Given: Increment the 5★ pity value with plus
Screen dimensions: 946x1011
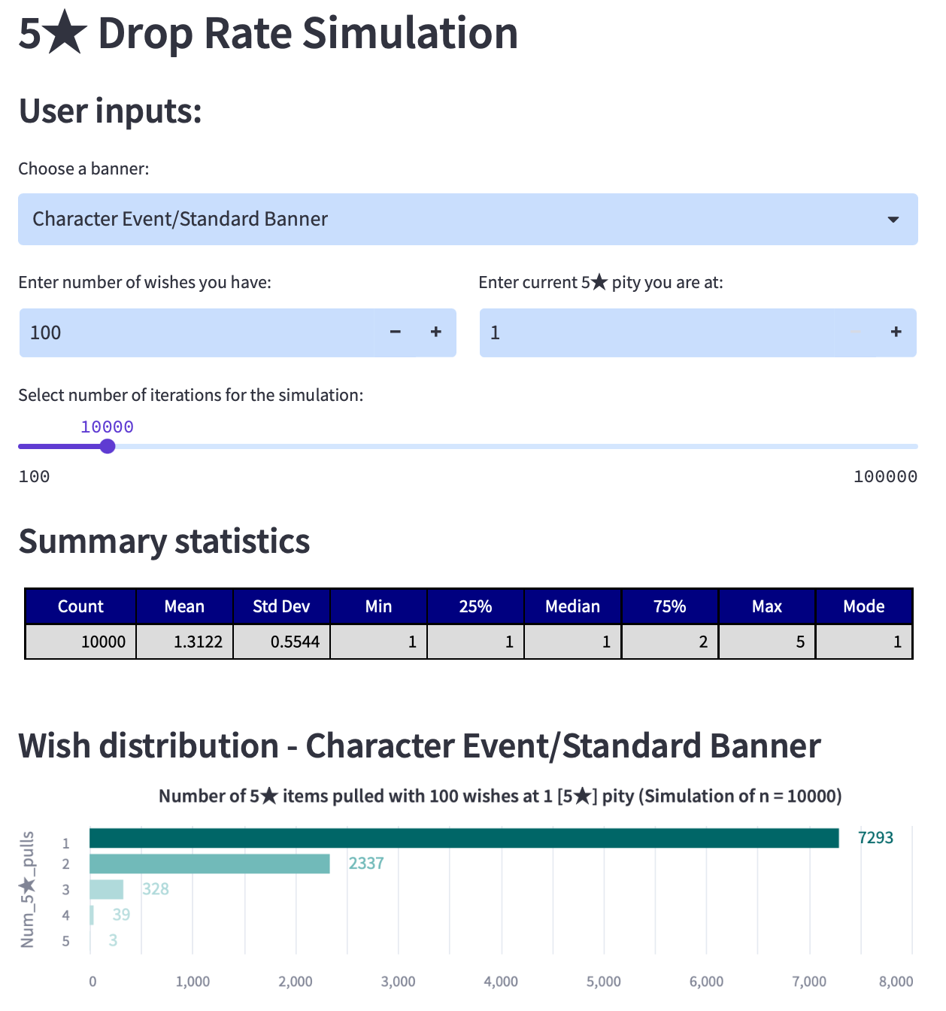Looking at the screenshot, I should click(896, 332).
